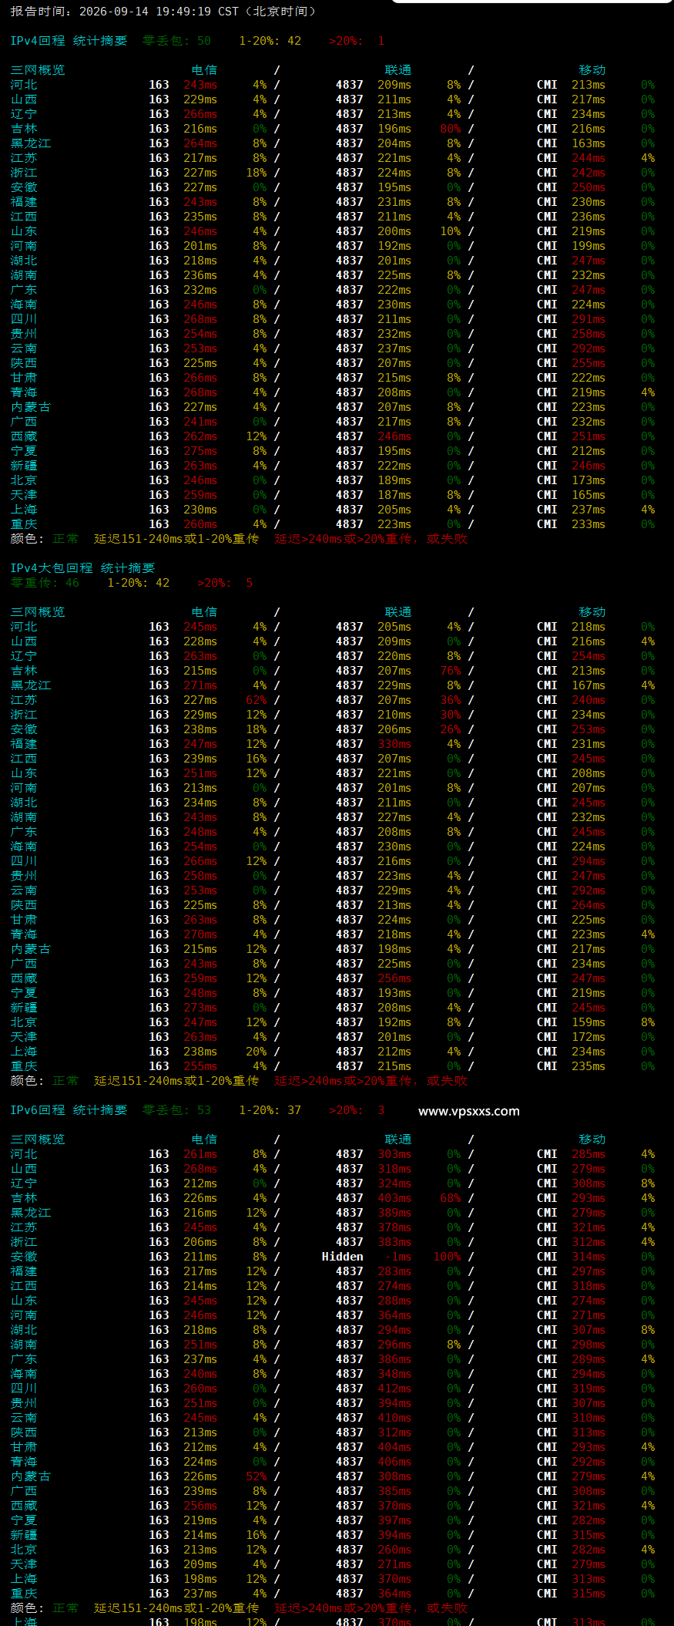Click the "172ms" 移动 latency for 天津
Image resolution: width=674 pixels, height=1626 pixels.
coord(588,1037)
